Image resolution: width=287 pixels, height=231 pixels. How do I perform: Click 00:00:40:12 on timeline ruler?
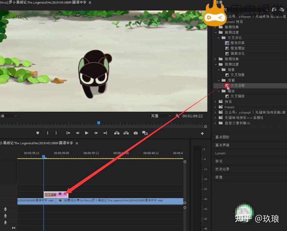(x=151, y=153)
